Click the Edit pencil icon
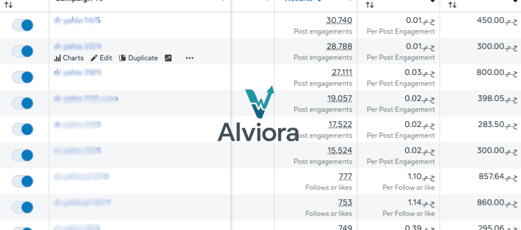 (102, 58)
